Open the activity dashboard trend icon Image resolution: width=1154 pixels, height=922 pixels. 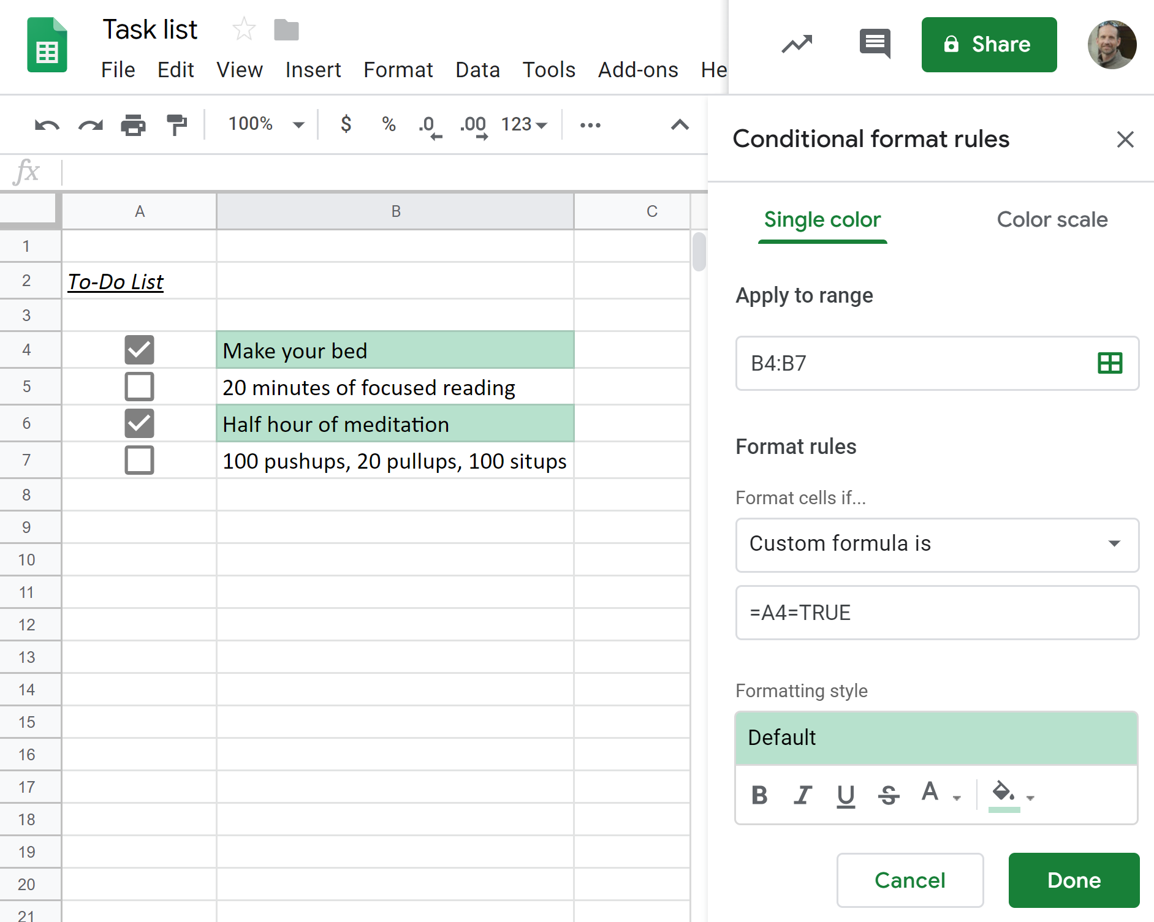(x=797, y=44)
